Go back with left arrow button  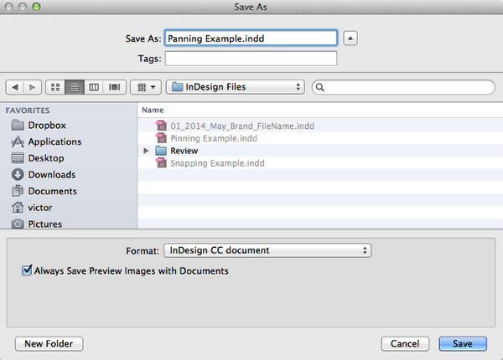pos(15,87)
